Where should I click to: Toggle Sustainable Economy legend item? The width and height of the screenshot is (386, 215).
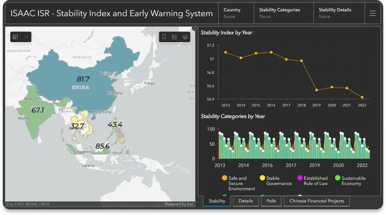[x=350, y=180]
